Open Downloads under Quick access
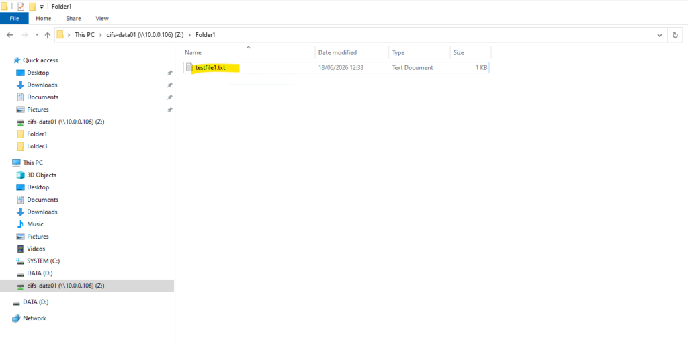Screen dimensions: 688x342 pos(42,85)
